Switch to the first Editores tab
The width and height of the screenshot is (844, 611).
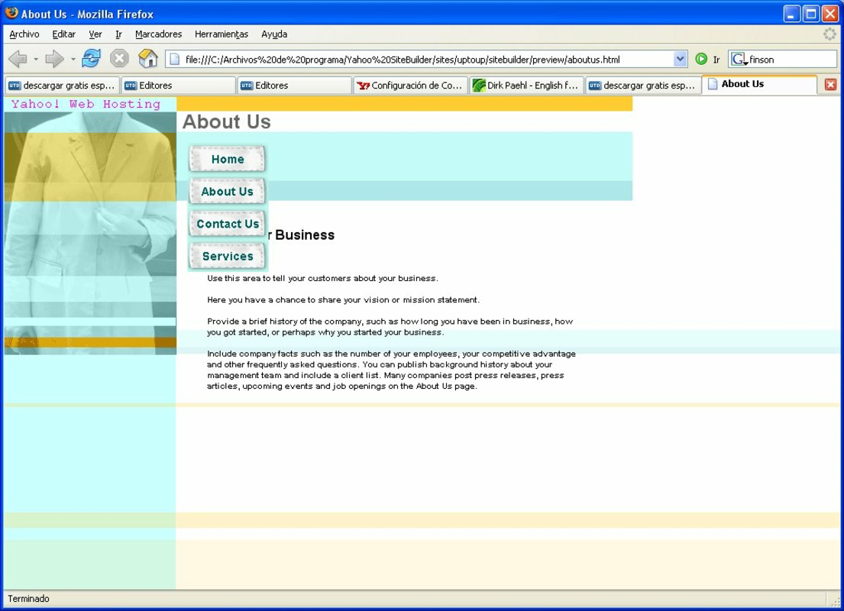point(178,85)
